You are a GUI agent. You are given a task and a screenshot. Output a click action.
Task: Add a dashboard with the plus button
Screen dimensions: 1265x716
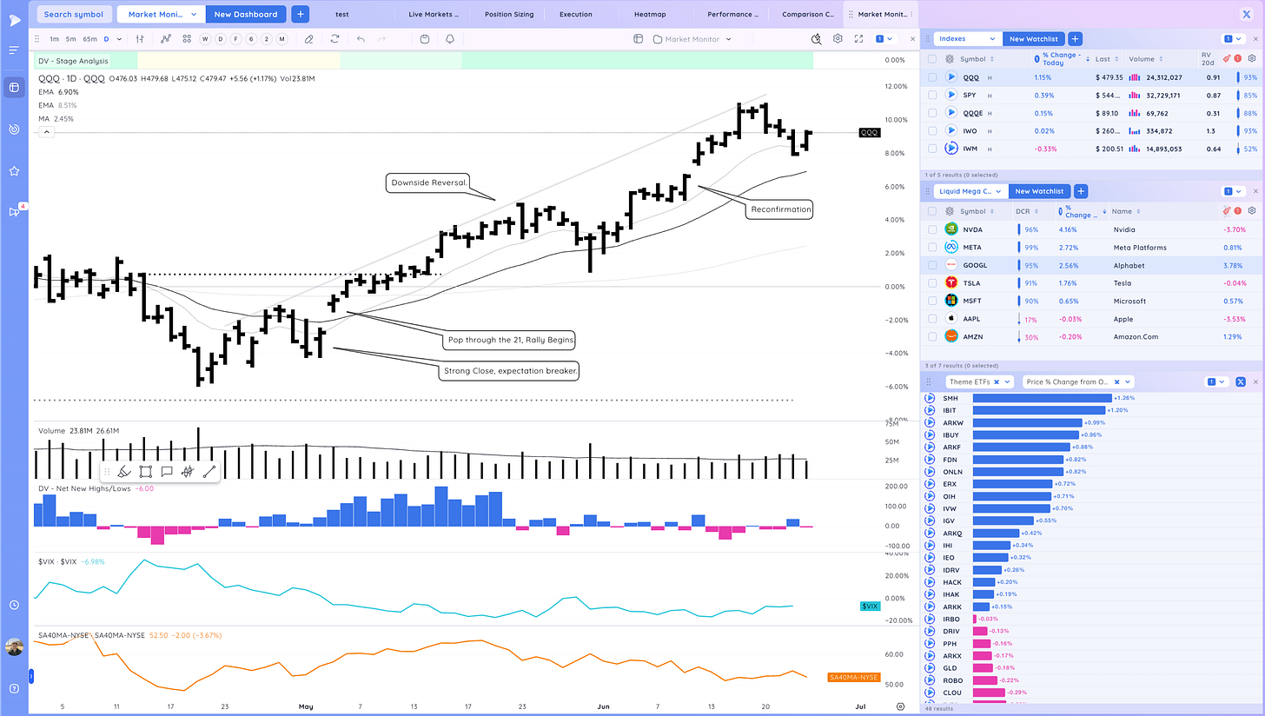pyautogui.click(x=300, y=14)
